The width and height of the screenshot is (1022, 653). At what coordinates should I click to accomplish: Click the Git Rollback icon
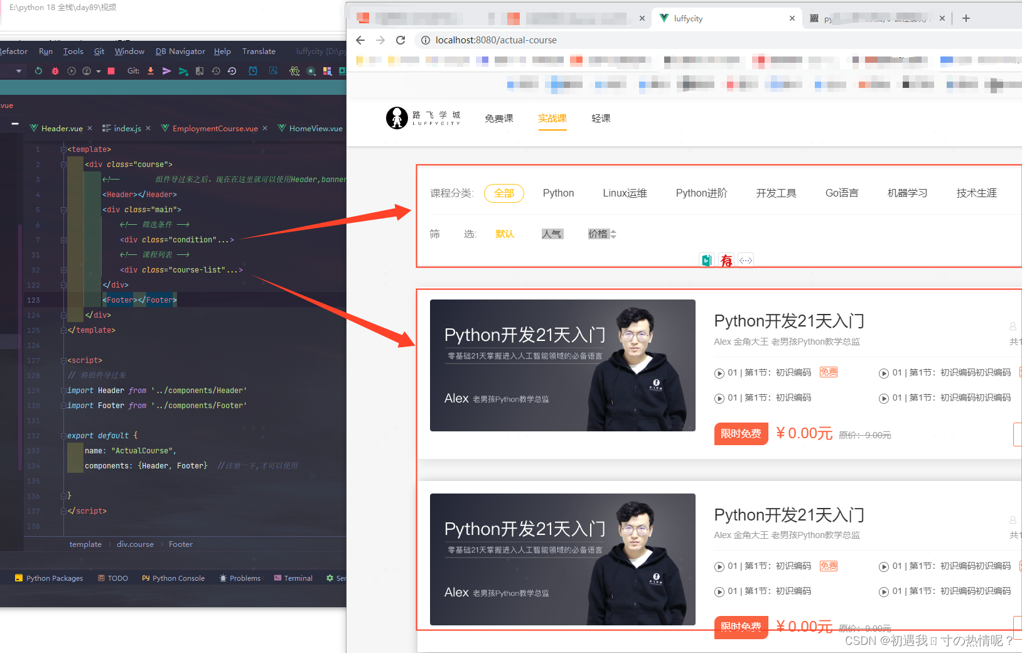232,71
